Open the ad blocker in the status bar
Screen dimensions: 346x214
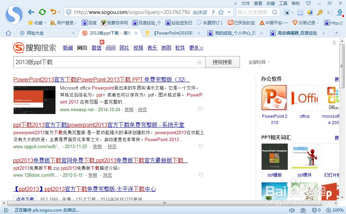pyautogui.click(x=314, y=211)
